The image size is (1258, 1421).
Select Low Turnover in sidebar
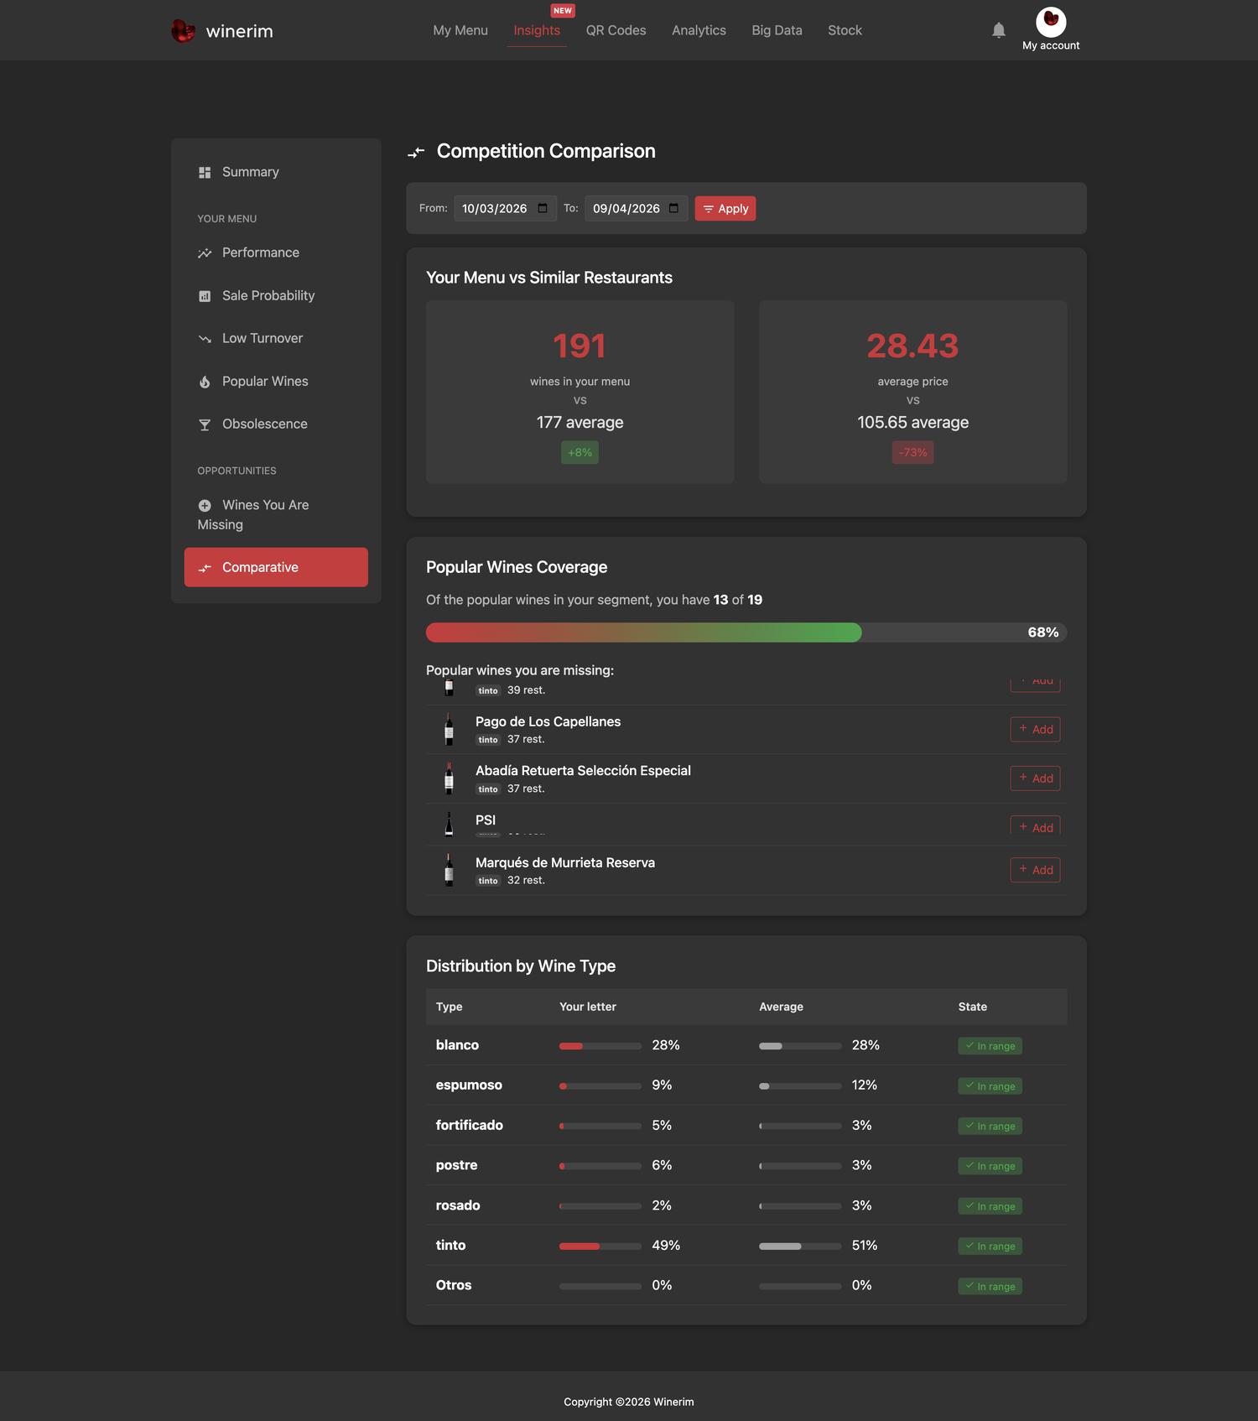point(276,338)
